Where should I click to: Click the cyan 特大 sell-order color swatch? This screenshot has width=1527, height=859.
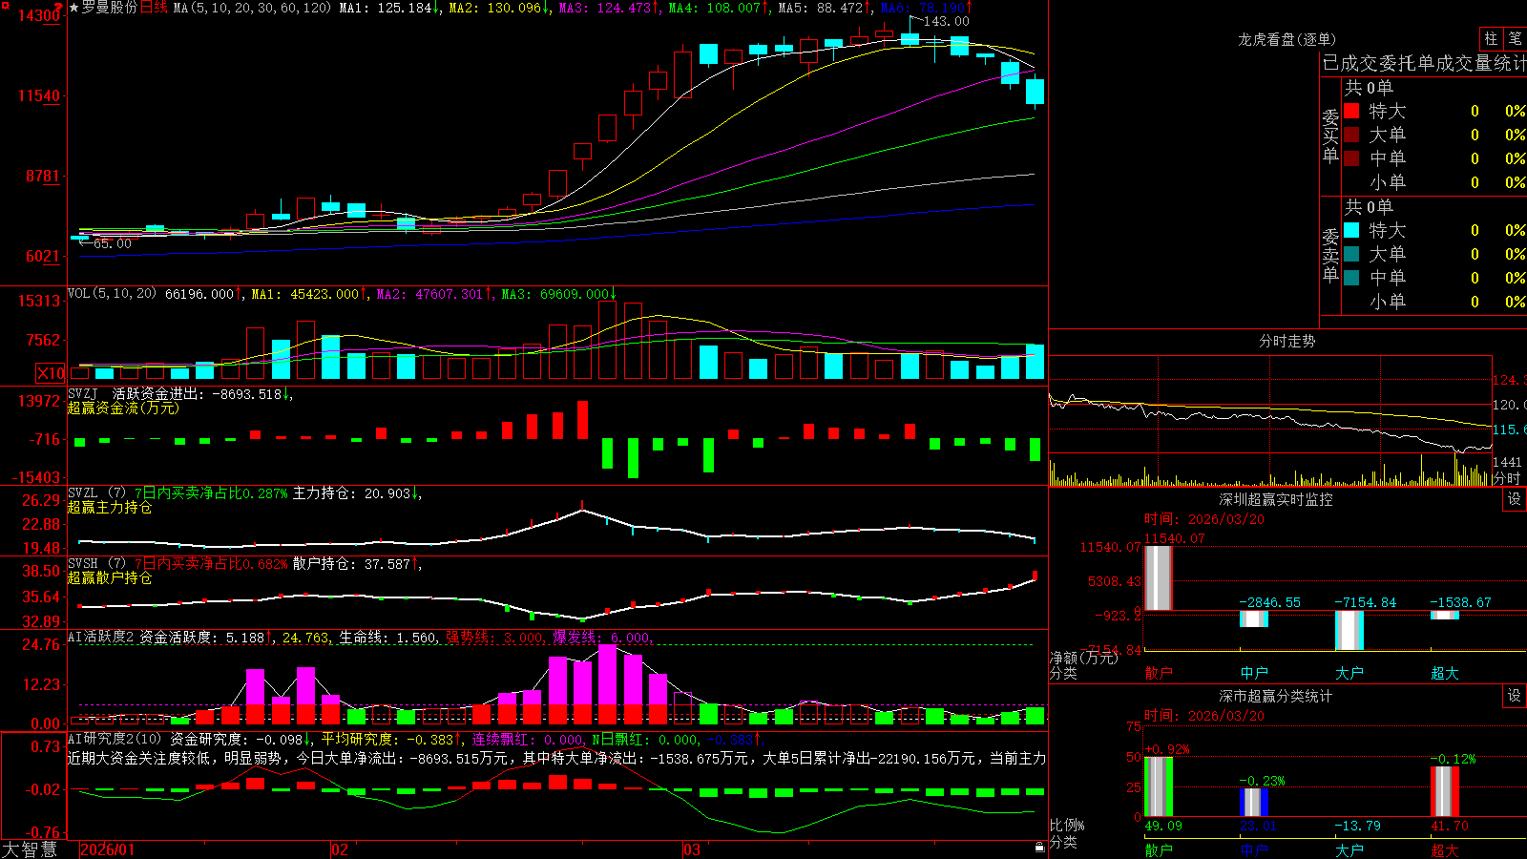(1351, 230)
